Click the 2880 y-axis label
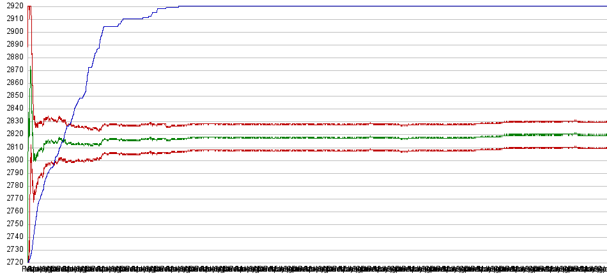Viewport: 607px width, 278px height. pyautogui.click(x=13, y=57)
